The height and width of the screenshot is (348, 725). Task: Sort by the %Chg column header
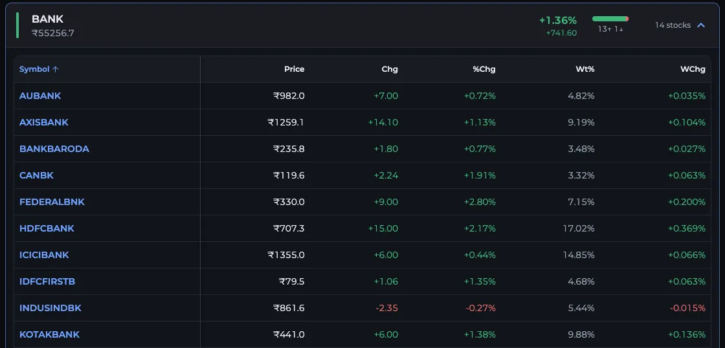click(484, 69)
